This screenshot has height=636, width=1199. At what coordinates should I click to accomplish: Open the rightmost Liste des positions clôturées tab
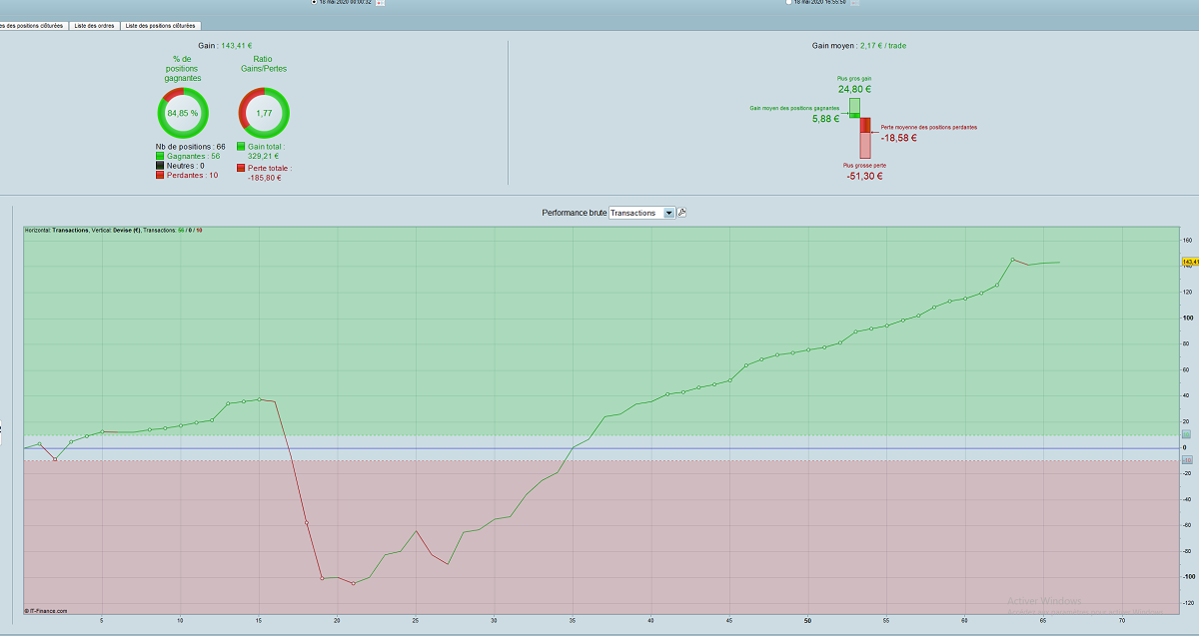[x=160, y=26]
